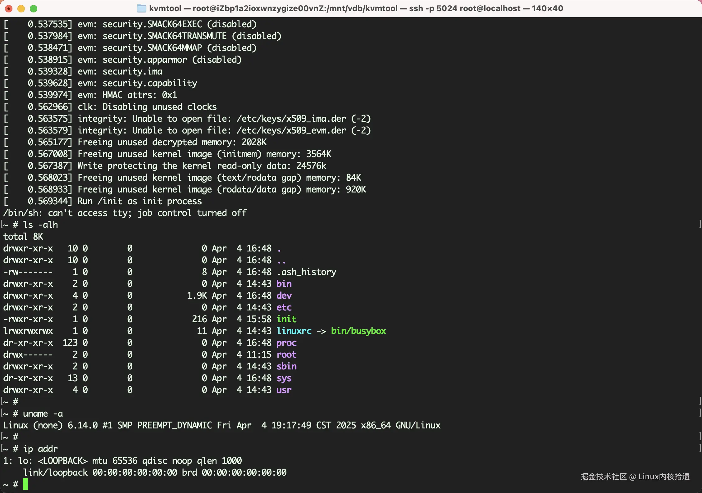
Task: Click the 'init' executable file name
Action: (x=286, y=319)
